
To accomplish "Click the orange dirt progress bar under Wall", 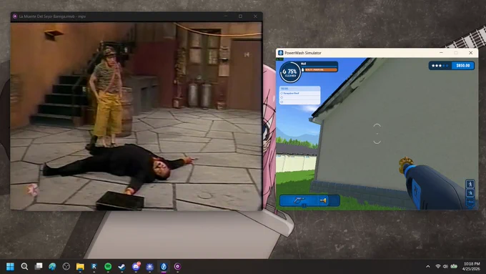I will [321, 70].
